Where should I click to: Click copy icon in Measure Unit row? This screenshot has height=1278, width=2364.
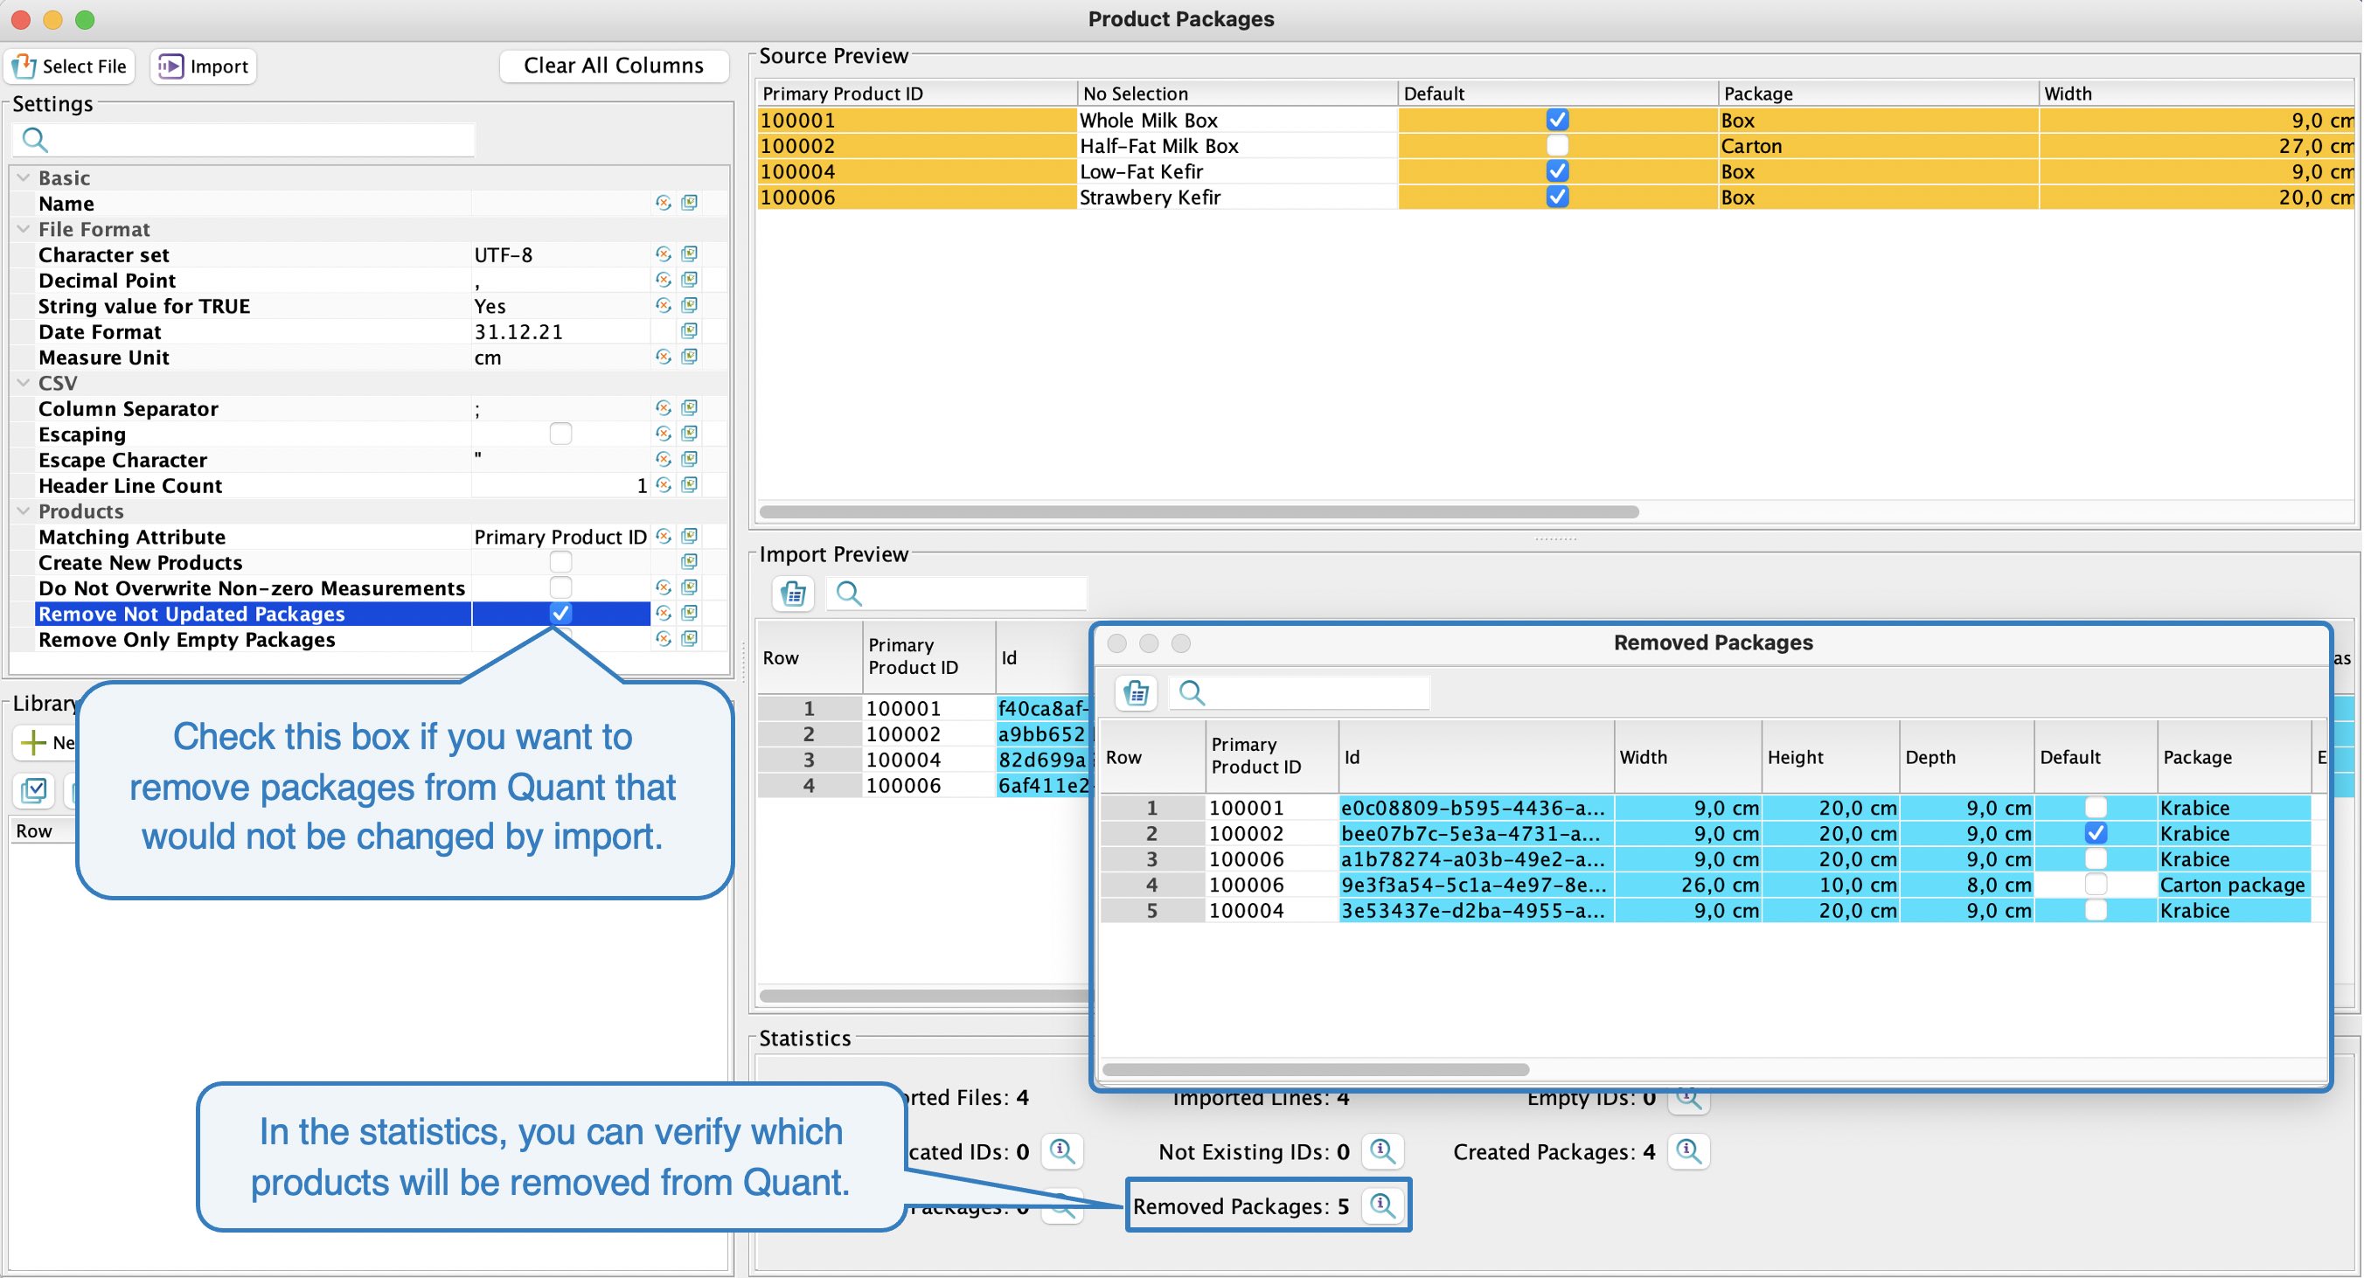click(689, 357)
